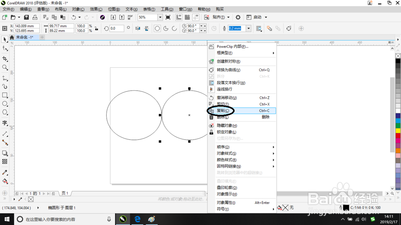This screenshot has height=225, width=401.
Task: Select the Pick tool in toolbox
Action: (x=4, y=39)
